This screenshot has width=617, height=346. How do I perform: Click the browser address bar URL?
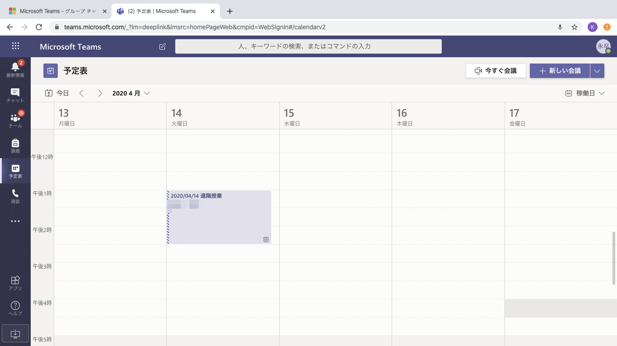(x=195, y=27)
